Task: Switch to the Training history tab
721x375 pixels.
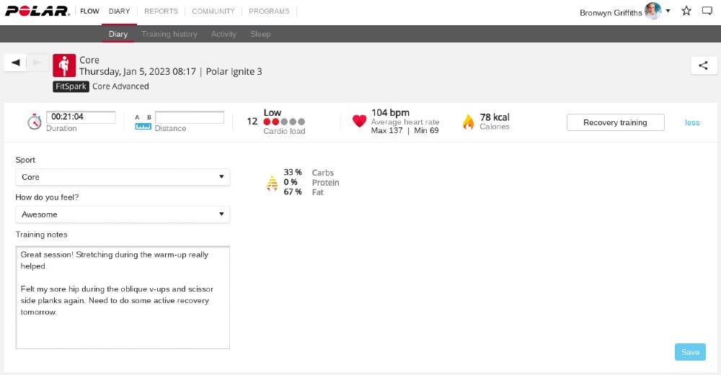Action: (x=169, y=34)
